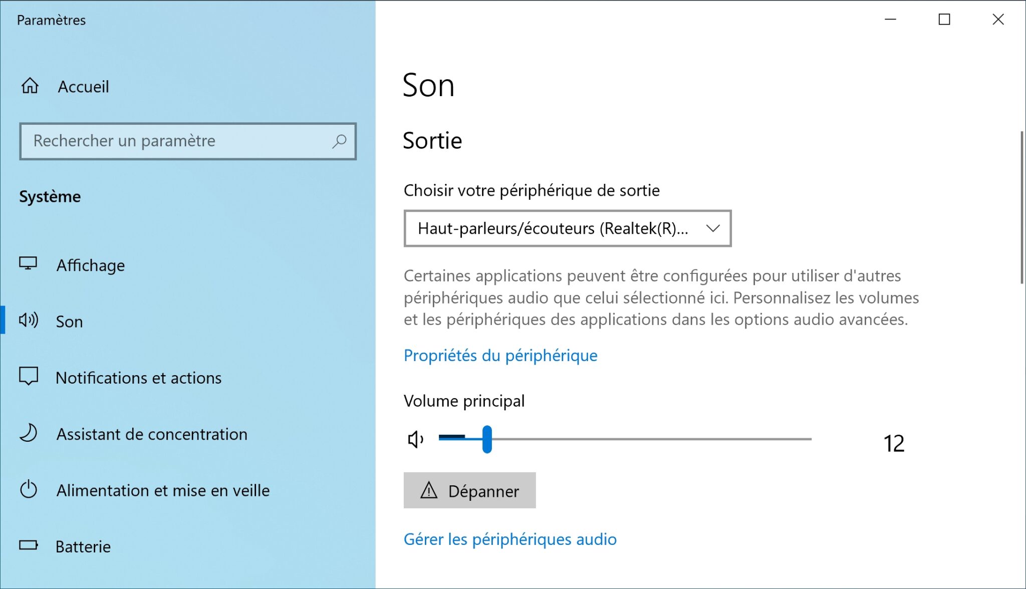This screenshot has height=589, width=1026.
Task: Select the Alimentation et mise en veille icon
Action: [x=29, y=490]
